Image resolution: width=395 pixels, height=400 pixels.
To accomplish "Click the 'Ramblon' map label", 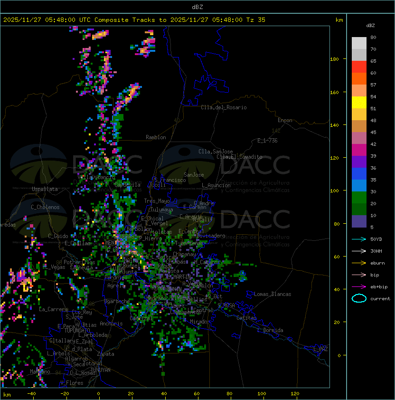I will tap(156, 137).
